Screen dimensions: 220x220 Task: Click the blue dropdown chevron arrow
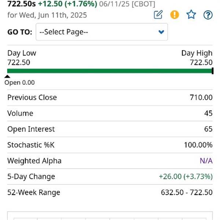click(161, 32)
